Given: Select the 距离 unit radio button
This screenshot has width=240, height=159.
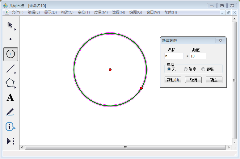Looking at the screenshot, I should tap(203, 69).
